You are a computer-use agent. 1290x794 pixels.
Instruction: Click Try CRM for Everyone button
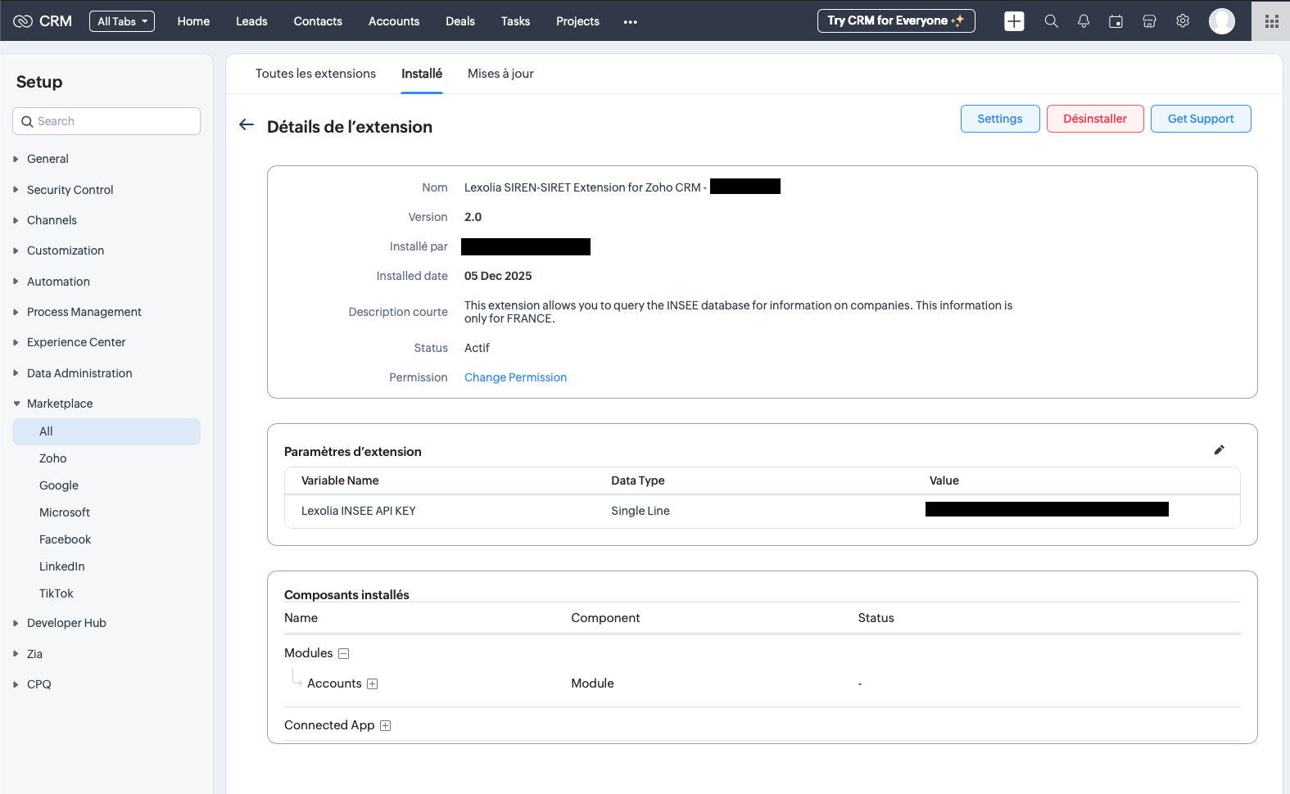point(896,21)
